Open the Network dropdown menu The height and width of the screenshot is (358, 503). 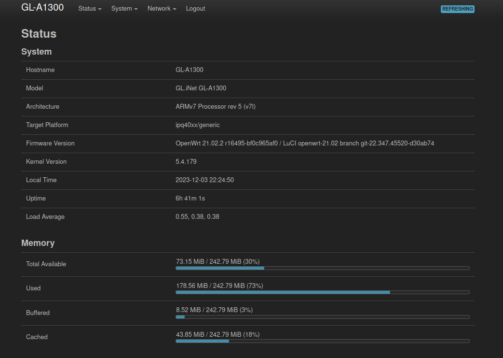pos(162,9)
